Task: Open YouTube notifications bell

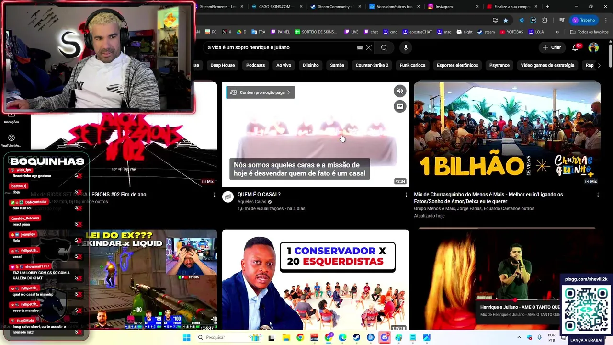Action: [x=576, y=47]
